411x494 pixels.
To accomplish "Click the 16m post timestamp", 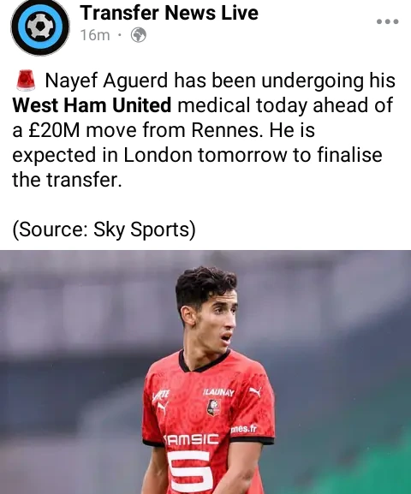I will point(95,35).
